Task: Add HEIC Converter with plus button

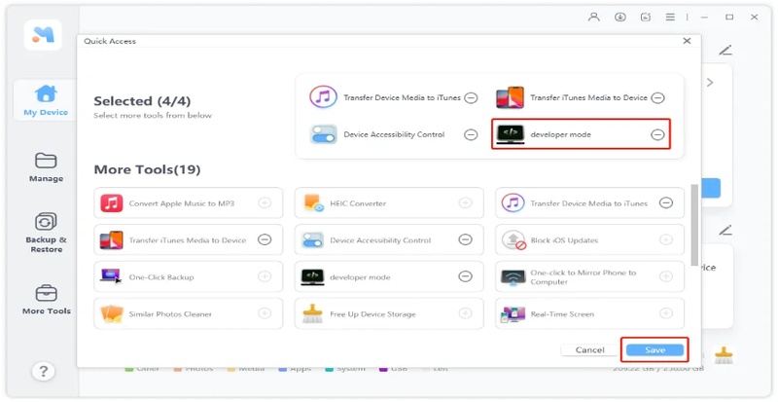Action: [x=465, y=202]
